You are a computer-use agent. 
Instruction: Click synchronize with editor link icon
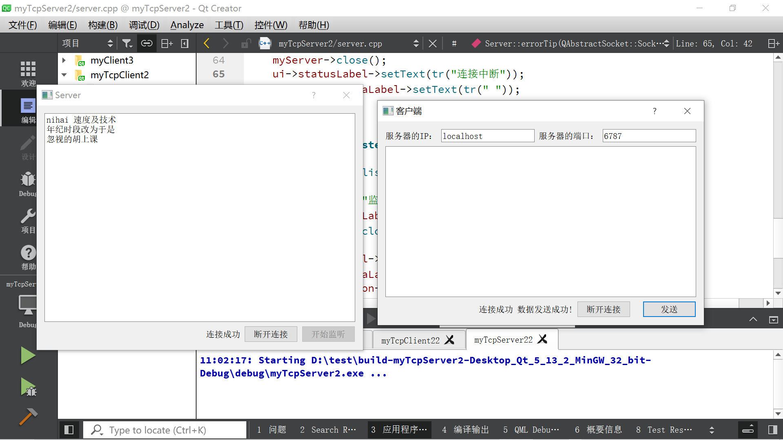point(146,43)
